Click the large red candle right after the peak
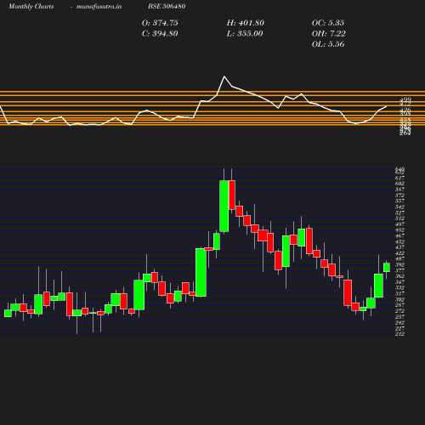425x425 pixels. point(232,195)
